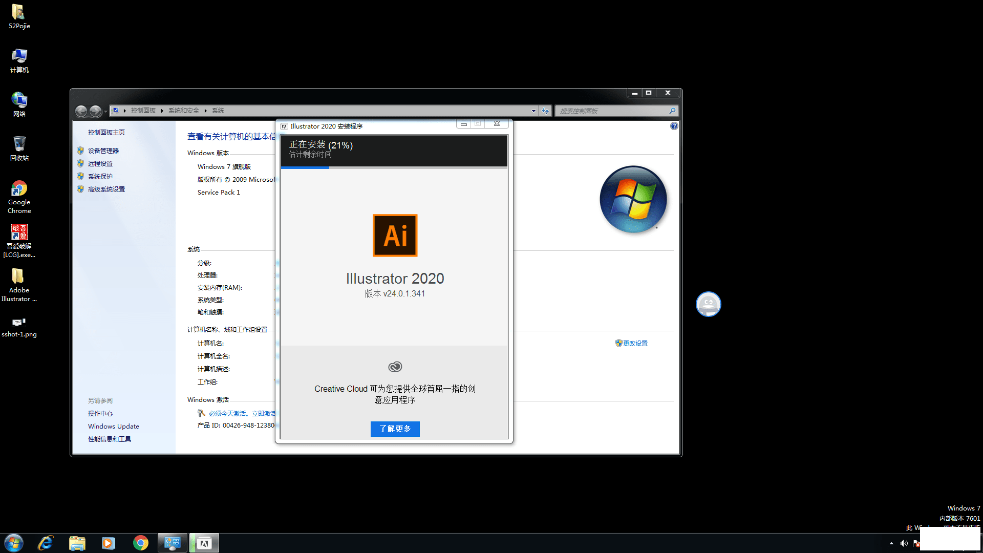Viewport: 983px width, 553px height.
Task: Click the Illustrator Ai logo
Action: (395, 236)
